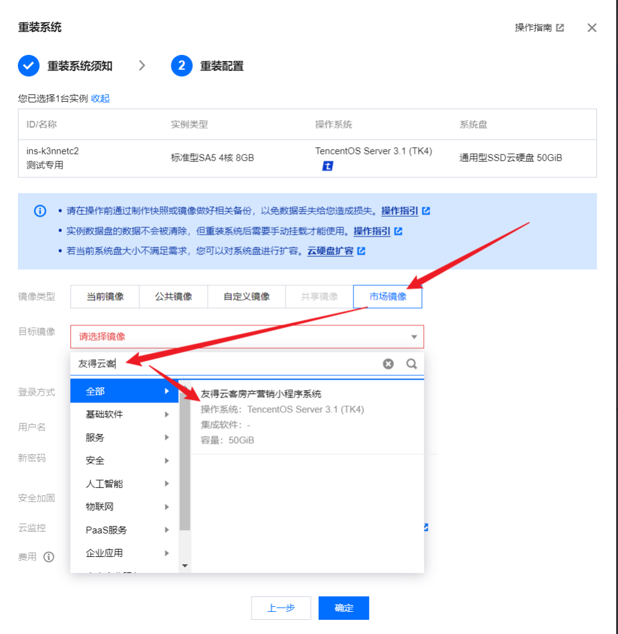Click the 重装系统须知 step label
618x634 pixels.
(80, 66)
